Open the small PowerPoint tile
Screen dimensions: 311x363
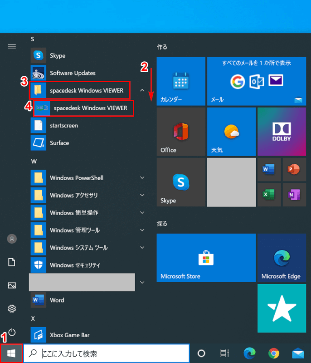point(294,169)
